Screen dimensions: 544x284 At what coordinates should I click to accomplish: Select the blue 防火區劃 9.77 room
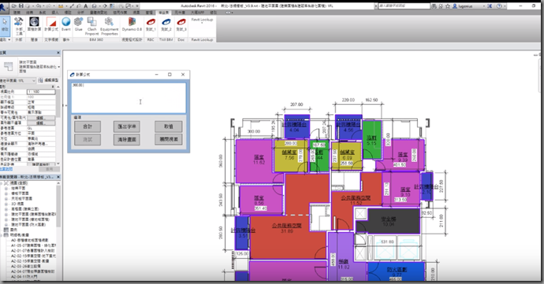pos(397,272)
